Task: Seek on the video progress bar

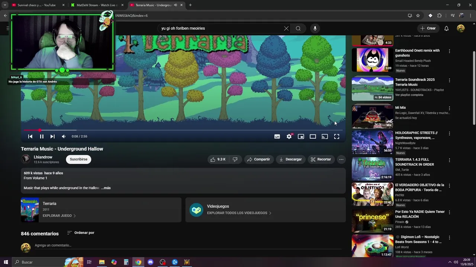Action: pos(183,130)
